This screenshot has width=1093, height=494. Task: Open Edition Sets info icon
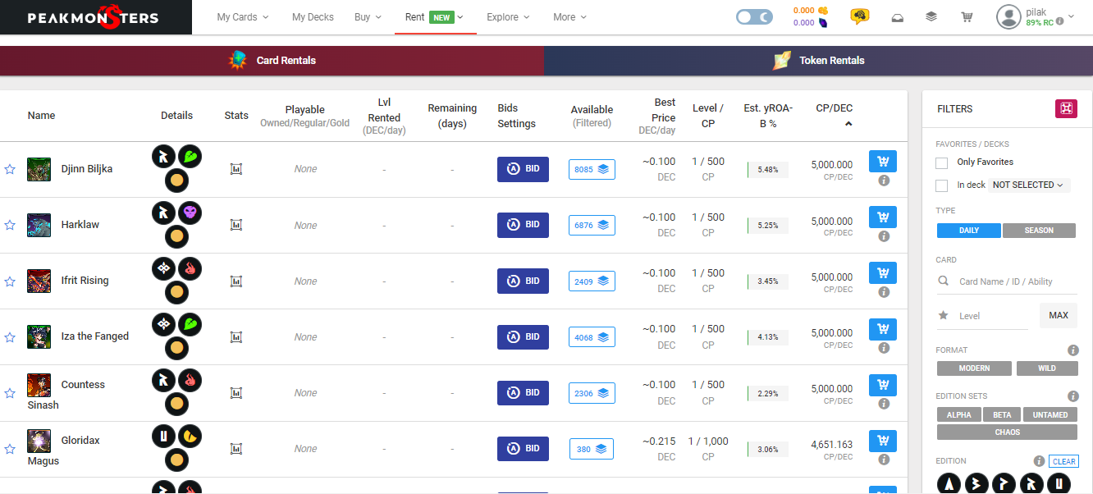pyautogui.click(x=1072, y=396)
